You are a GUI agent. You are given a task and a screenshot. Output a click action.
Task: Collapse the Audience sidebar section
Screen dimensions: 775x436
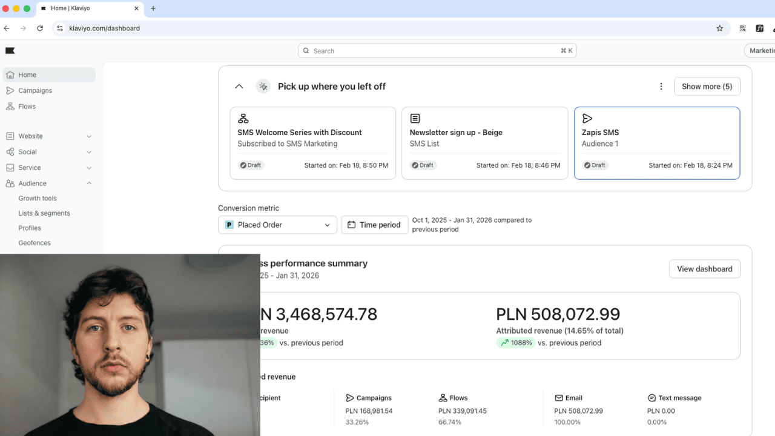[89, 183]
